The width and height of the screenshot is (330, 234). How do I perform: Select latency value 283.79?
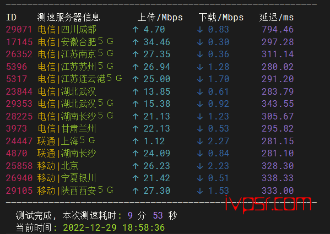(x=278, y=91)
